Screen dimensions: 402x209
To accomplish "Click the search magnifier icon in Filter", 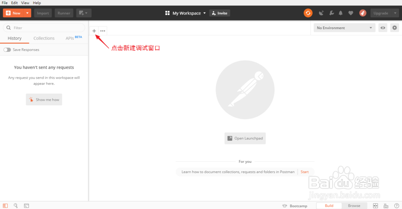I will point(8,28).
